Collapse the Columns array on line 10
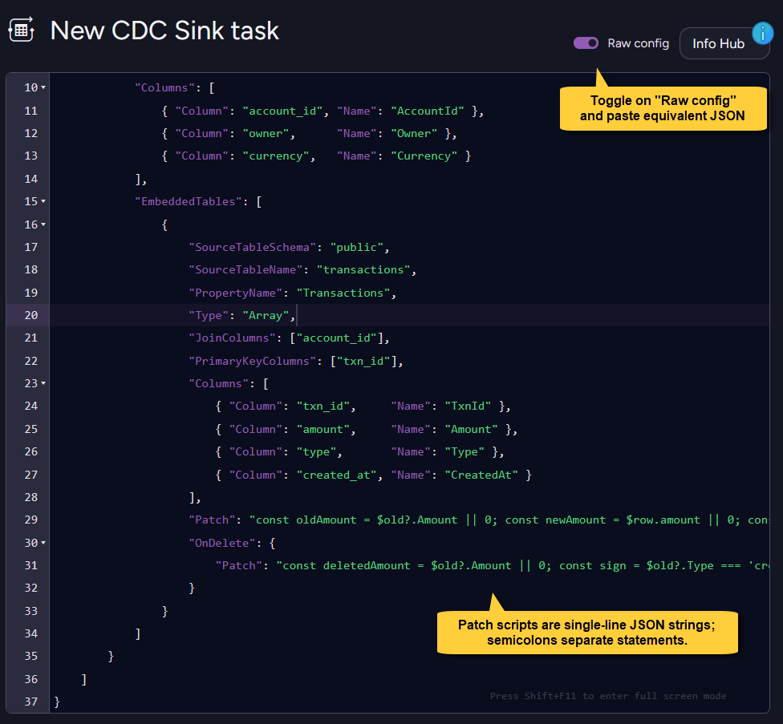The width and height of the screenshot is (783, 724). pyautogui.click(x=43, y=88)
